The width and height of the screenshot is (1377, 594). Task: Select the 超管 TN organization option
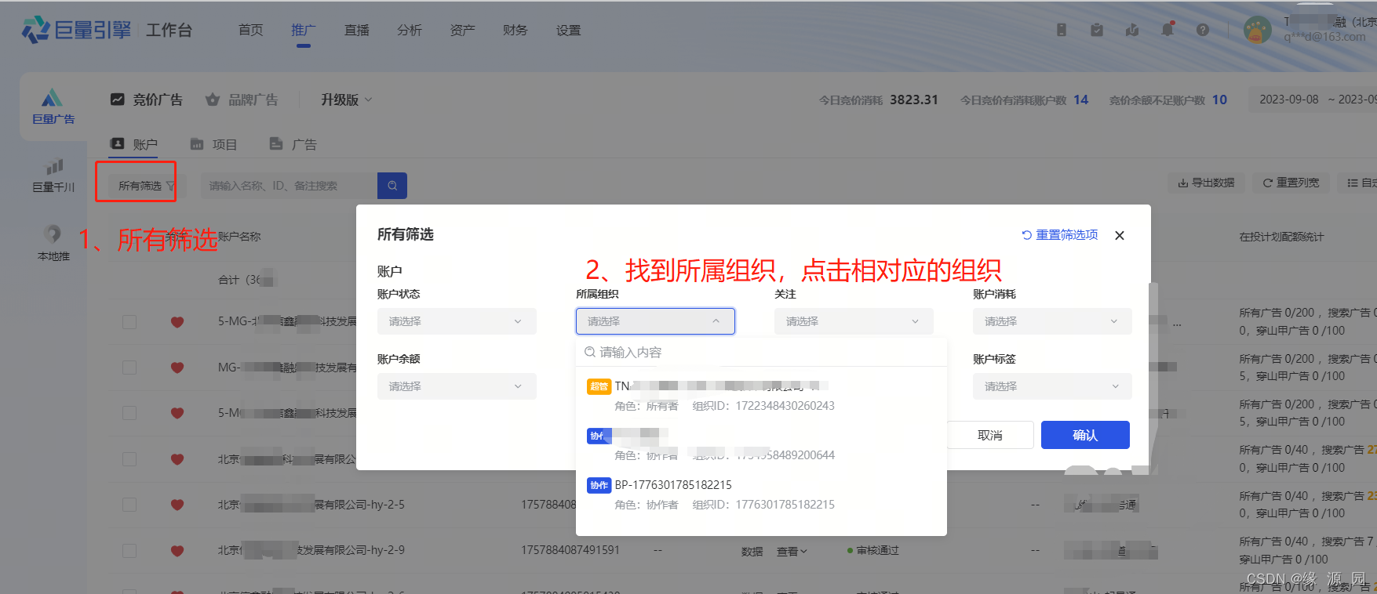click(761, 395)
